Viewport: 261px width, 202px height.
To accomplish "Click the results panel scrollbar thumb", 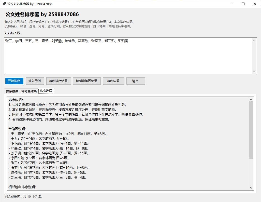I will (x=251, y=130).
